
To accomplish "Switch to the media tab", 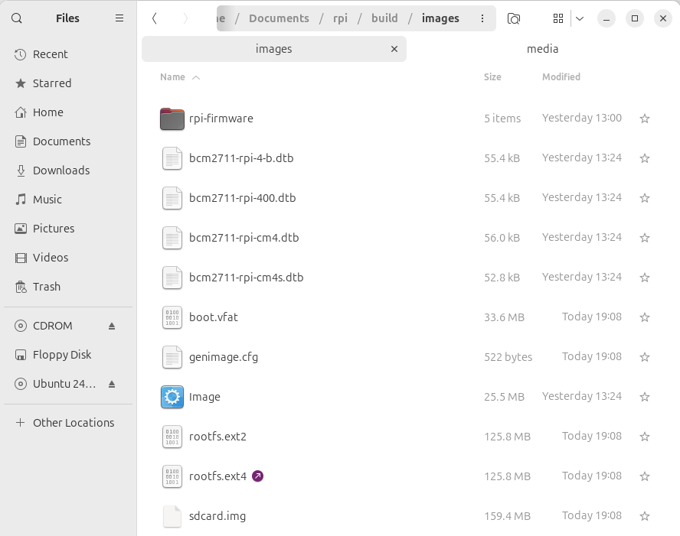I will point(542,49).
